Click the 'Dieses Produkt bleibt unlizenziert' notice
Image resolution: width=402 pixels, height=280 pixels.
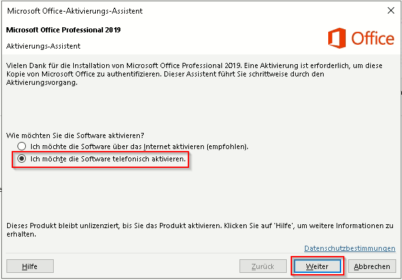(194, 229)
